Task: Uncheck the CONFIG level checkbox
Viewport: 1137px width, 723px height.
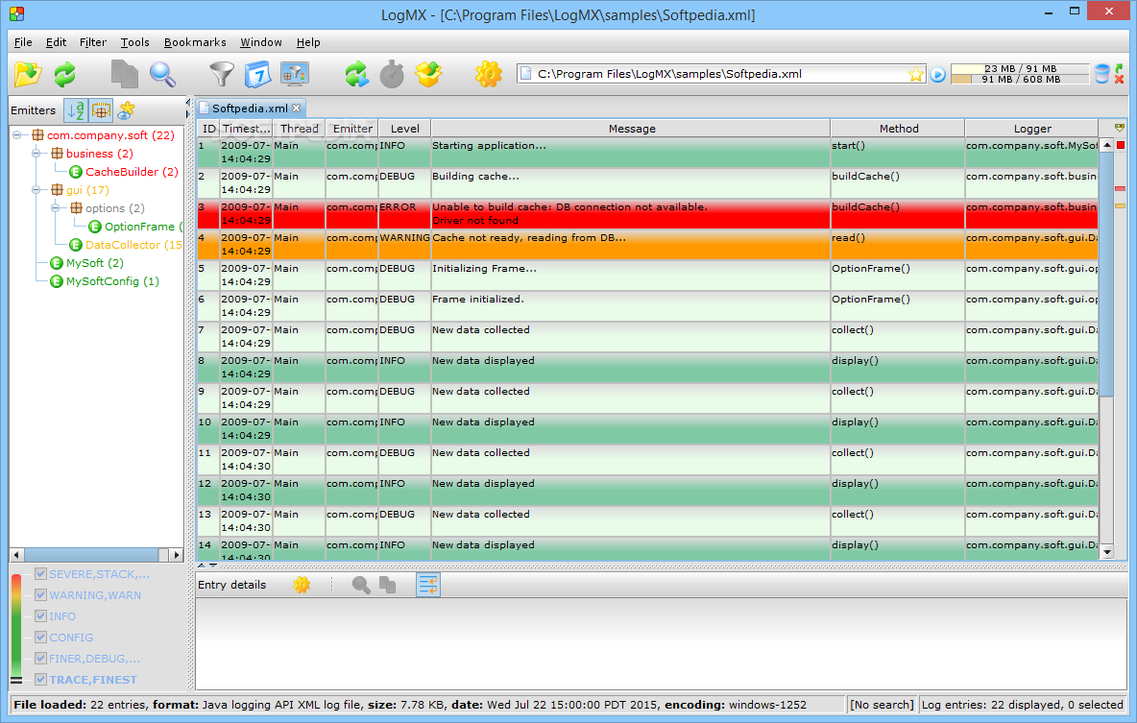Action: [41, 637]
